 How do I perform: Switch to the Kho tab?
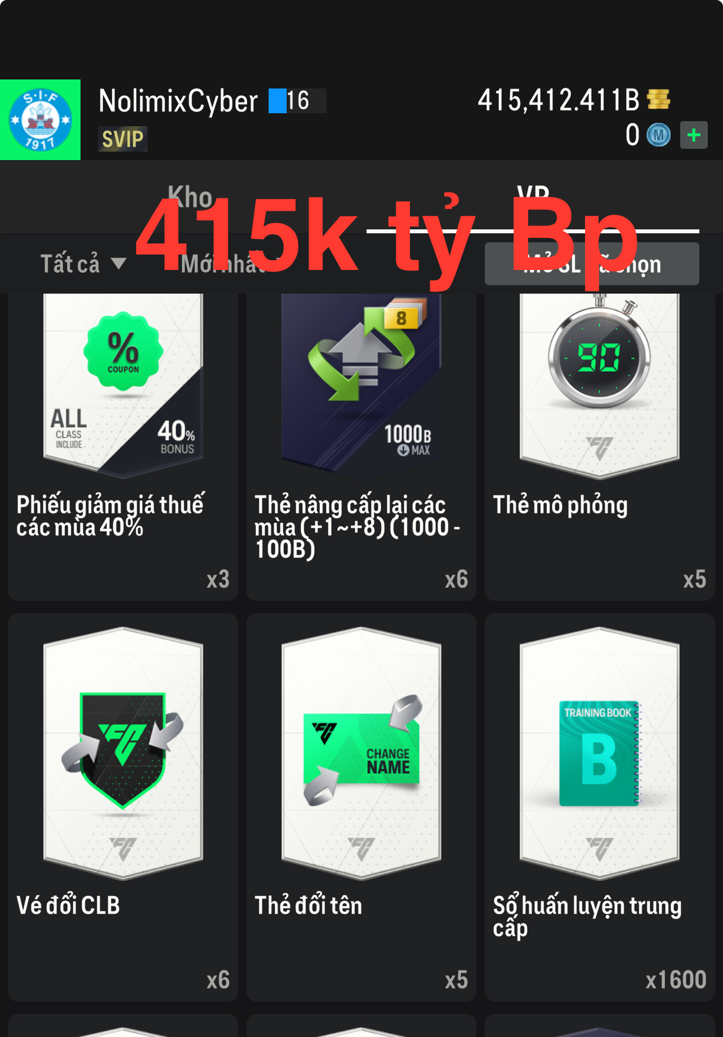(x=190, y=197)
